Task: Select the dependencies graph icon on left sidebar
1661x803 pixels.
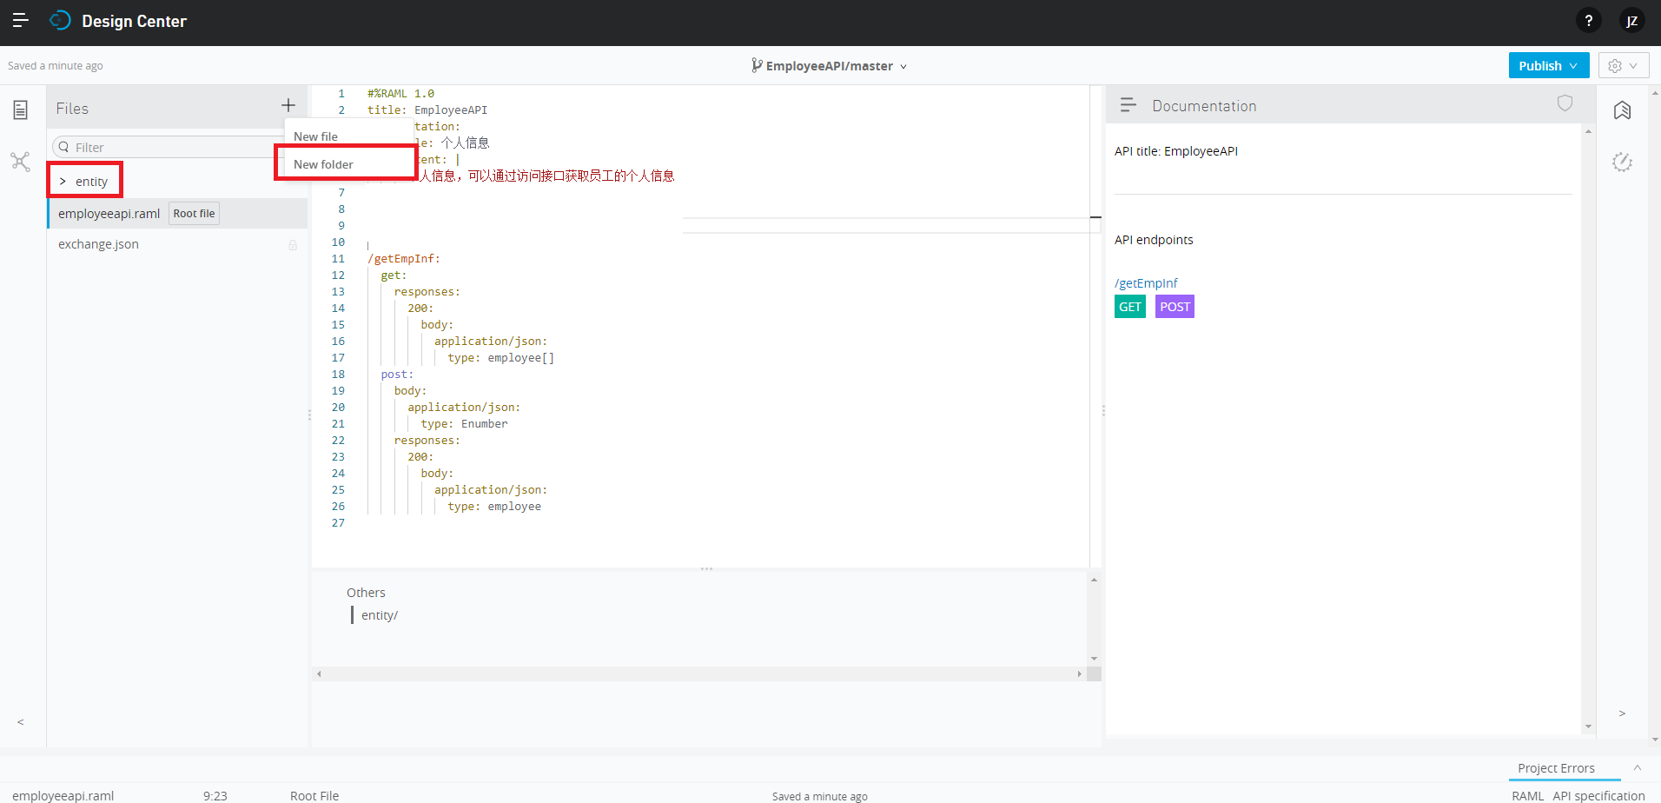Action: pyautogui.click(x=20, y=162)
